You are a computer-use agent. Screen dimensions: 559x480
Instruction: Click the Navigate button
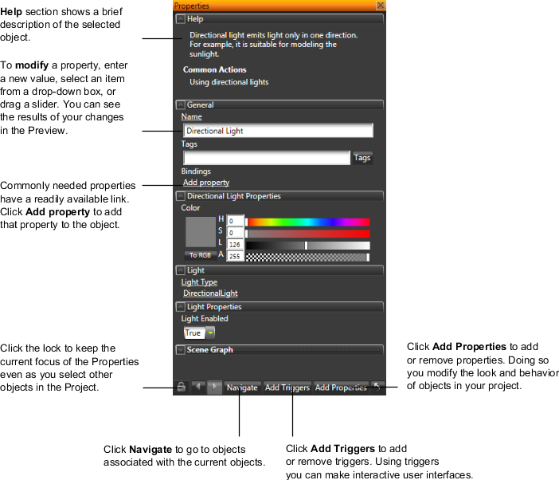coord(242,388)
